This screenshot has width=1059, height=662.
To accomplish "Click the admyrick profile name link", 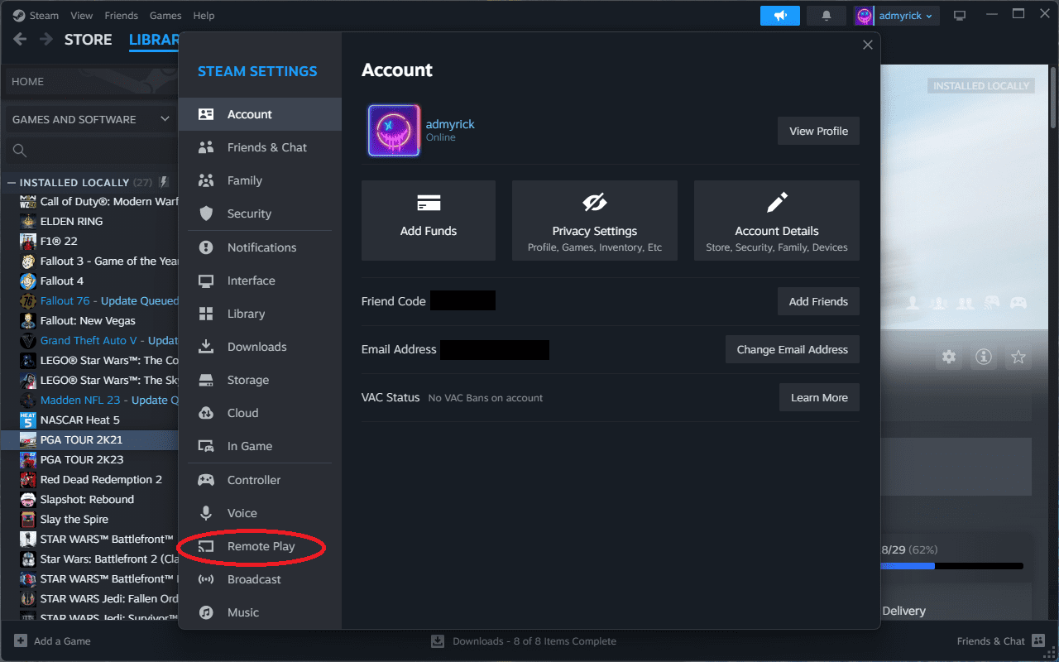I will click(450, 124).
